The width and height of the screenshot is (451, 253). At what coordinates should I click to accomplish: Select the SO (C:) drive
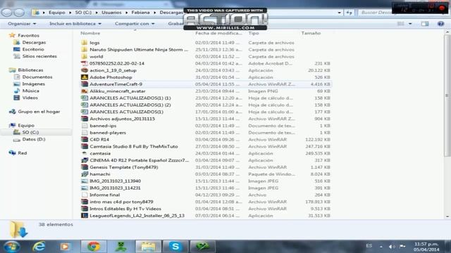[x=30, y=132]
